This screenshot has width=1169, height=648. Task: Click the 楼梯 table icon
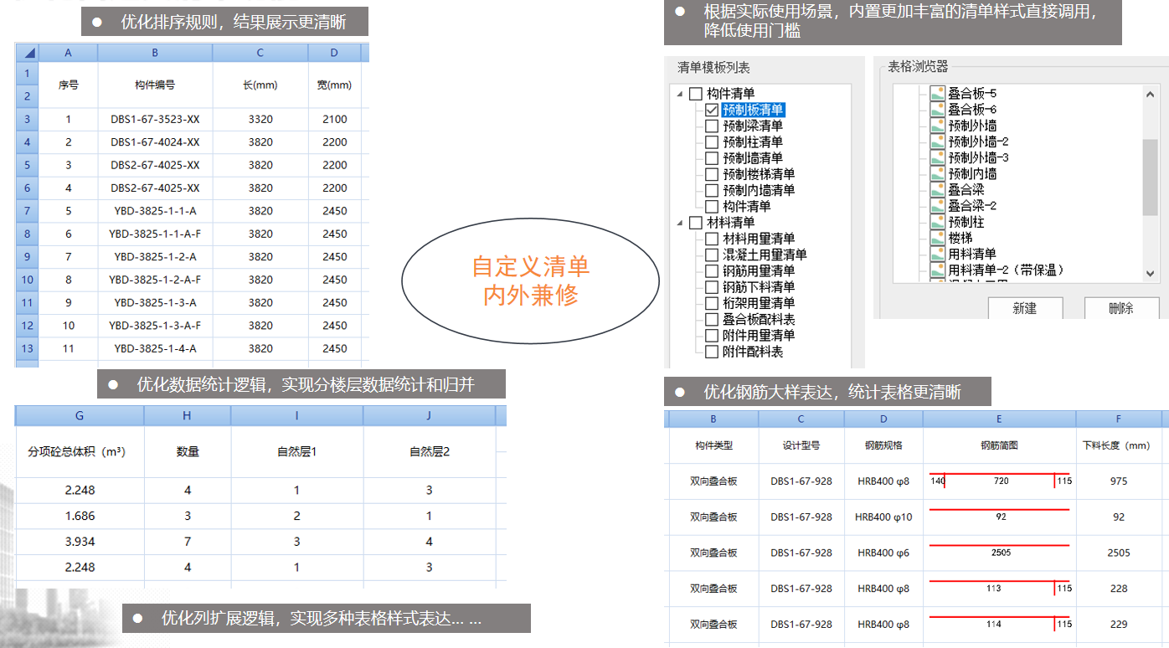pyautogui.click(x=937, y=238)
